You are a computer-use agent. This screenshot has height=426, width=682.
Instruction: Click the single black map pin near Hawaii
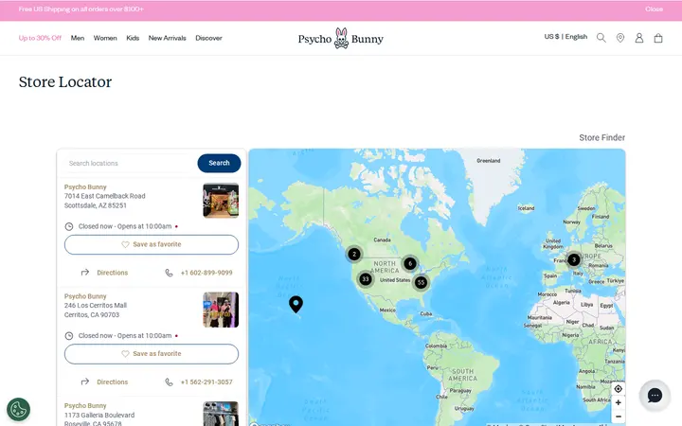coord(296,304)
